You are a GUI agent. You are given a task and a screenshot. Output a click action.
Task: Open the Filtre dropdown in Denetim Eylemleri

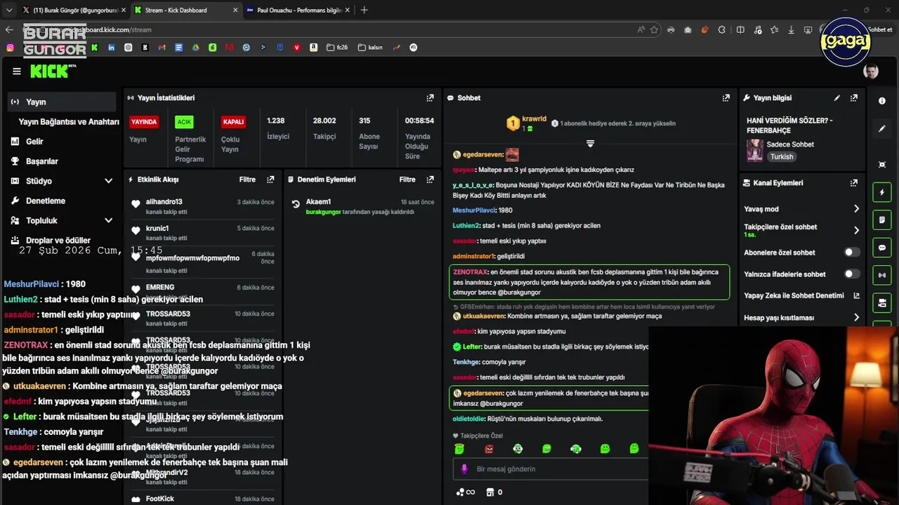[x=407, y=180]
